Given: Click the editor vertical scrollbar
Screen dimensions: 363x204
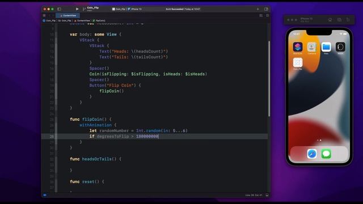Looking at the screenshot, I should pos(269,79).
